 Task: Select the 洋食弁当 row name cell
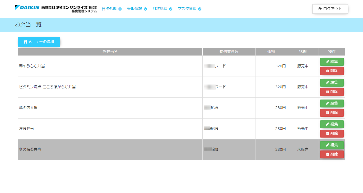[26, 129]
